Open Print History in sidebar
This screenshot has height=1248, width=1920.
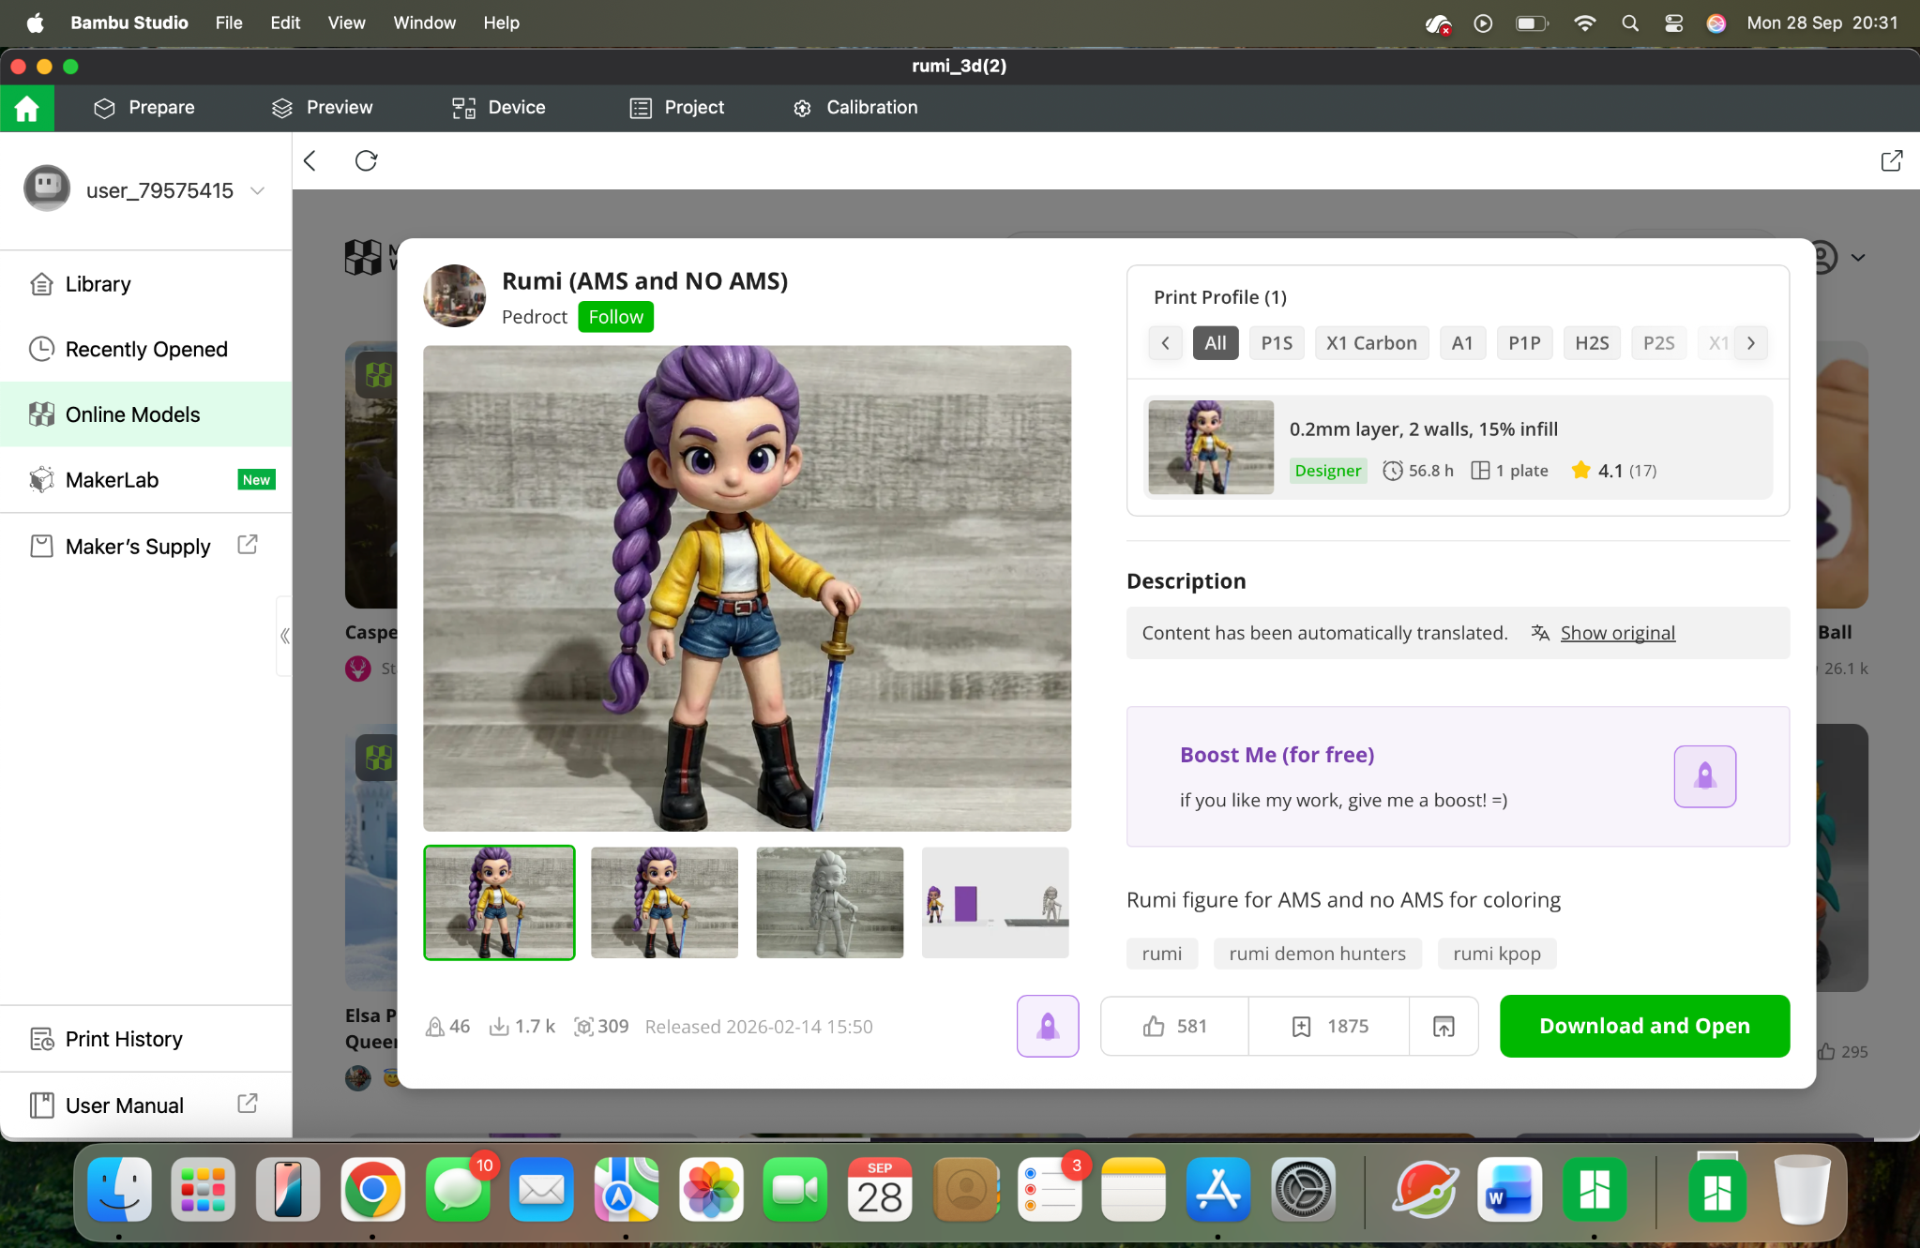(x=145, y=1039)
